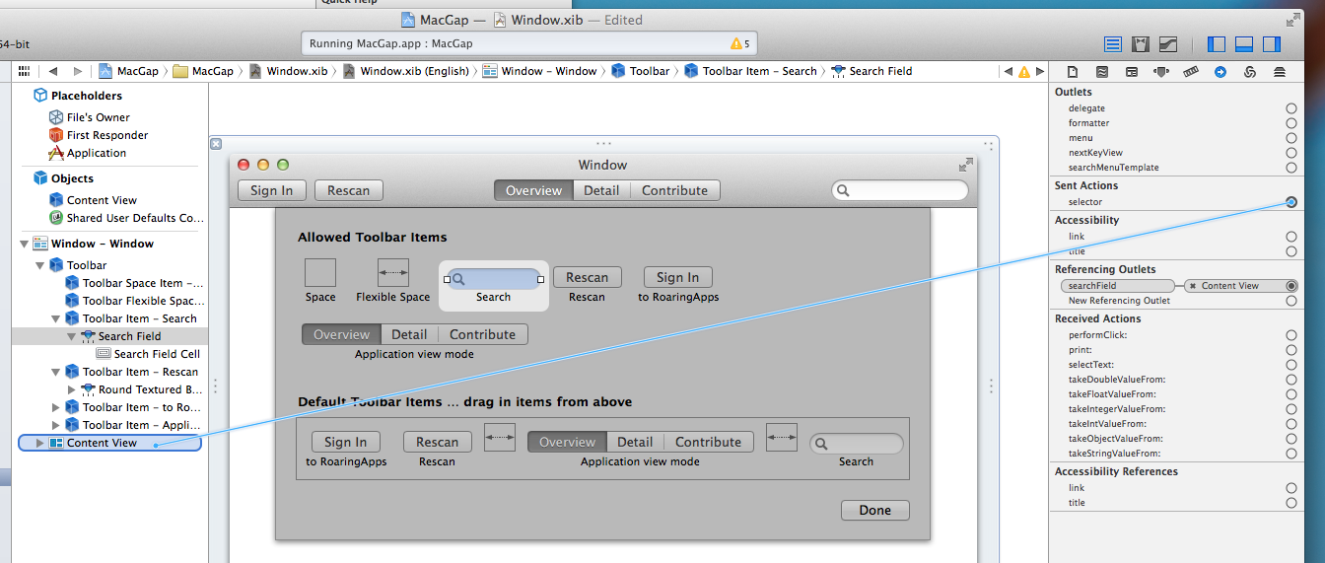Show the Identity inspector
Screen dimensions: 1325x563
pos(1132,72)
